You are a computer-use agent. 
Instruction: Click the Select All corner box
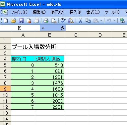point(5,35)
